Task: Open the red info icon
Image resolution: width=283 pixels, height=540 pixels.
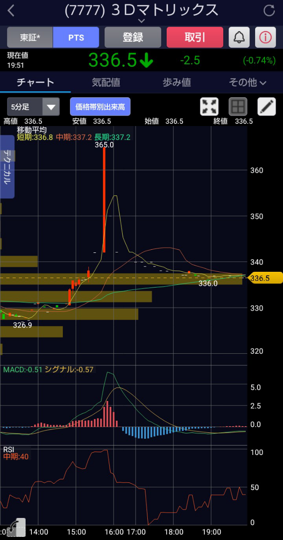Action: point(265,37)
